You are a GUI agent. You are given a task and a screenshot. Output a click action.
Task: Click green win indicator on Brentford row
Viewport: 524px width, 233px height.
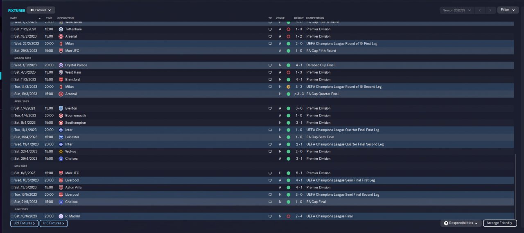click(288, 80)
